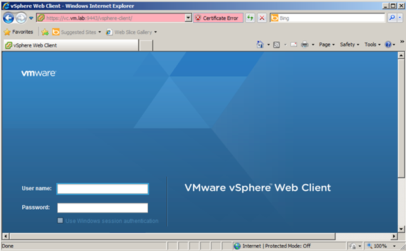
Task: Expand the command bar overflow chevron
Action: point(402,42)
